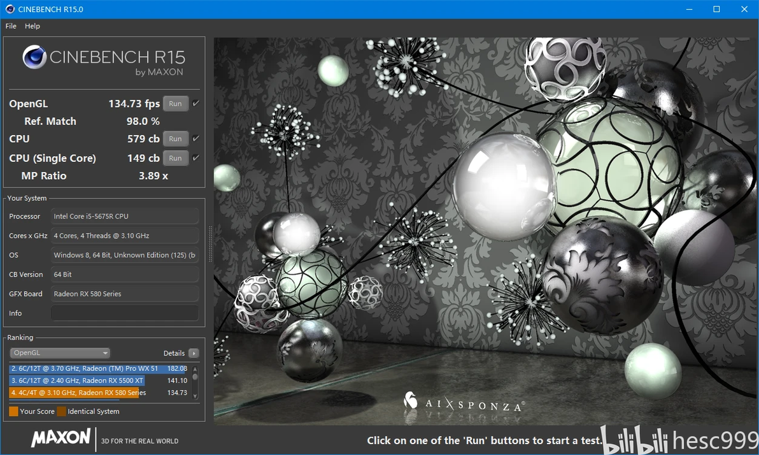Open the Help menu
This screenshot has width=759, height=455.
pos(32,26)
